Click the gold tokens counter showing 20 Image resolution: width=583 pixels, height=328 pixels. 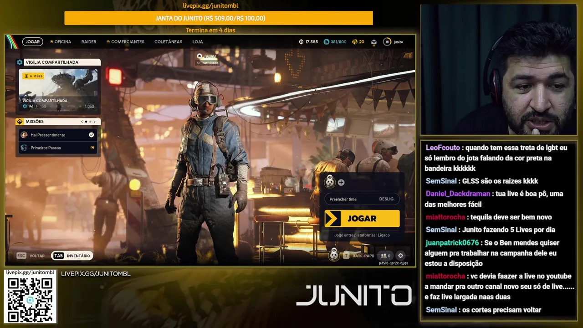[x=358, y=41]
